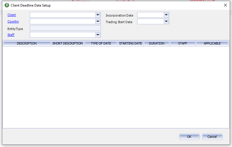Open the Incorporation Date picker arrow
This screenshot has width=232, height=147.
point(166,15)
